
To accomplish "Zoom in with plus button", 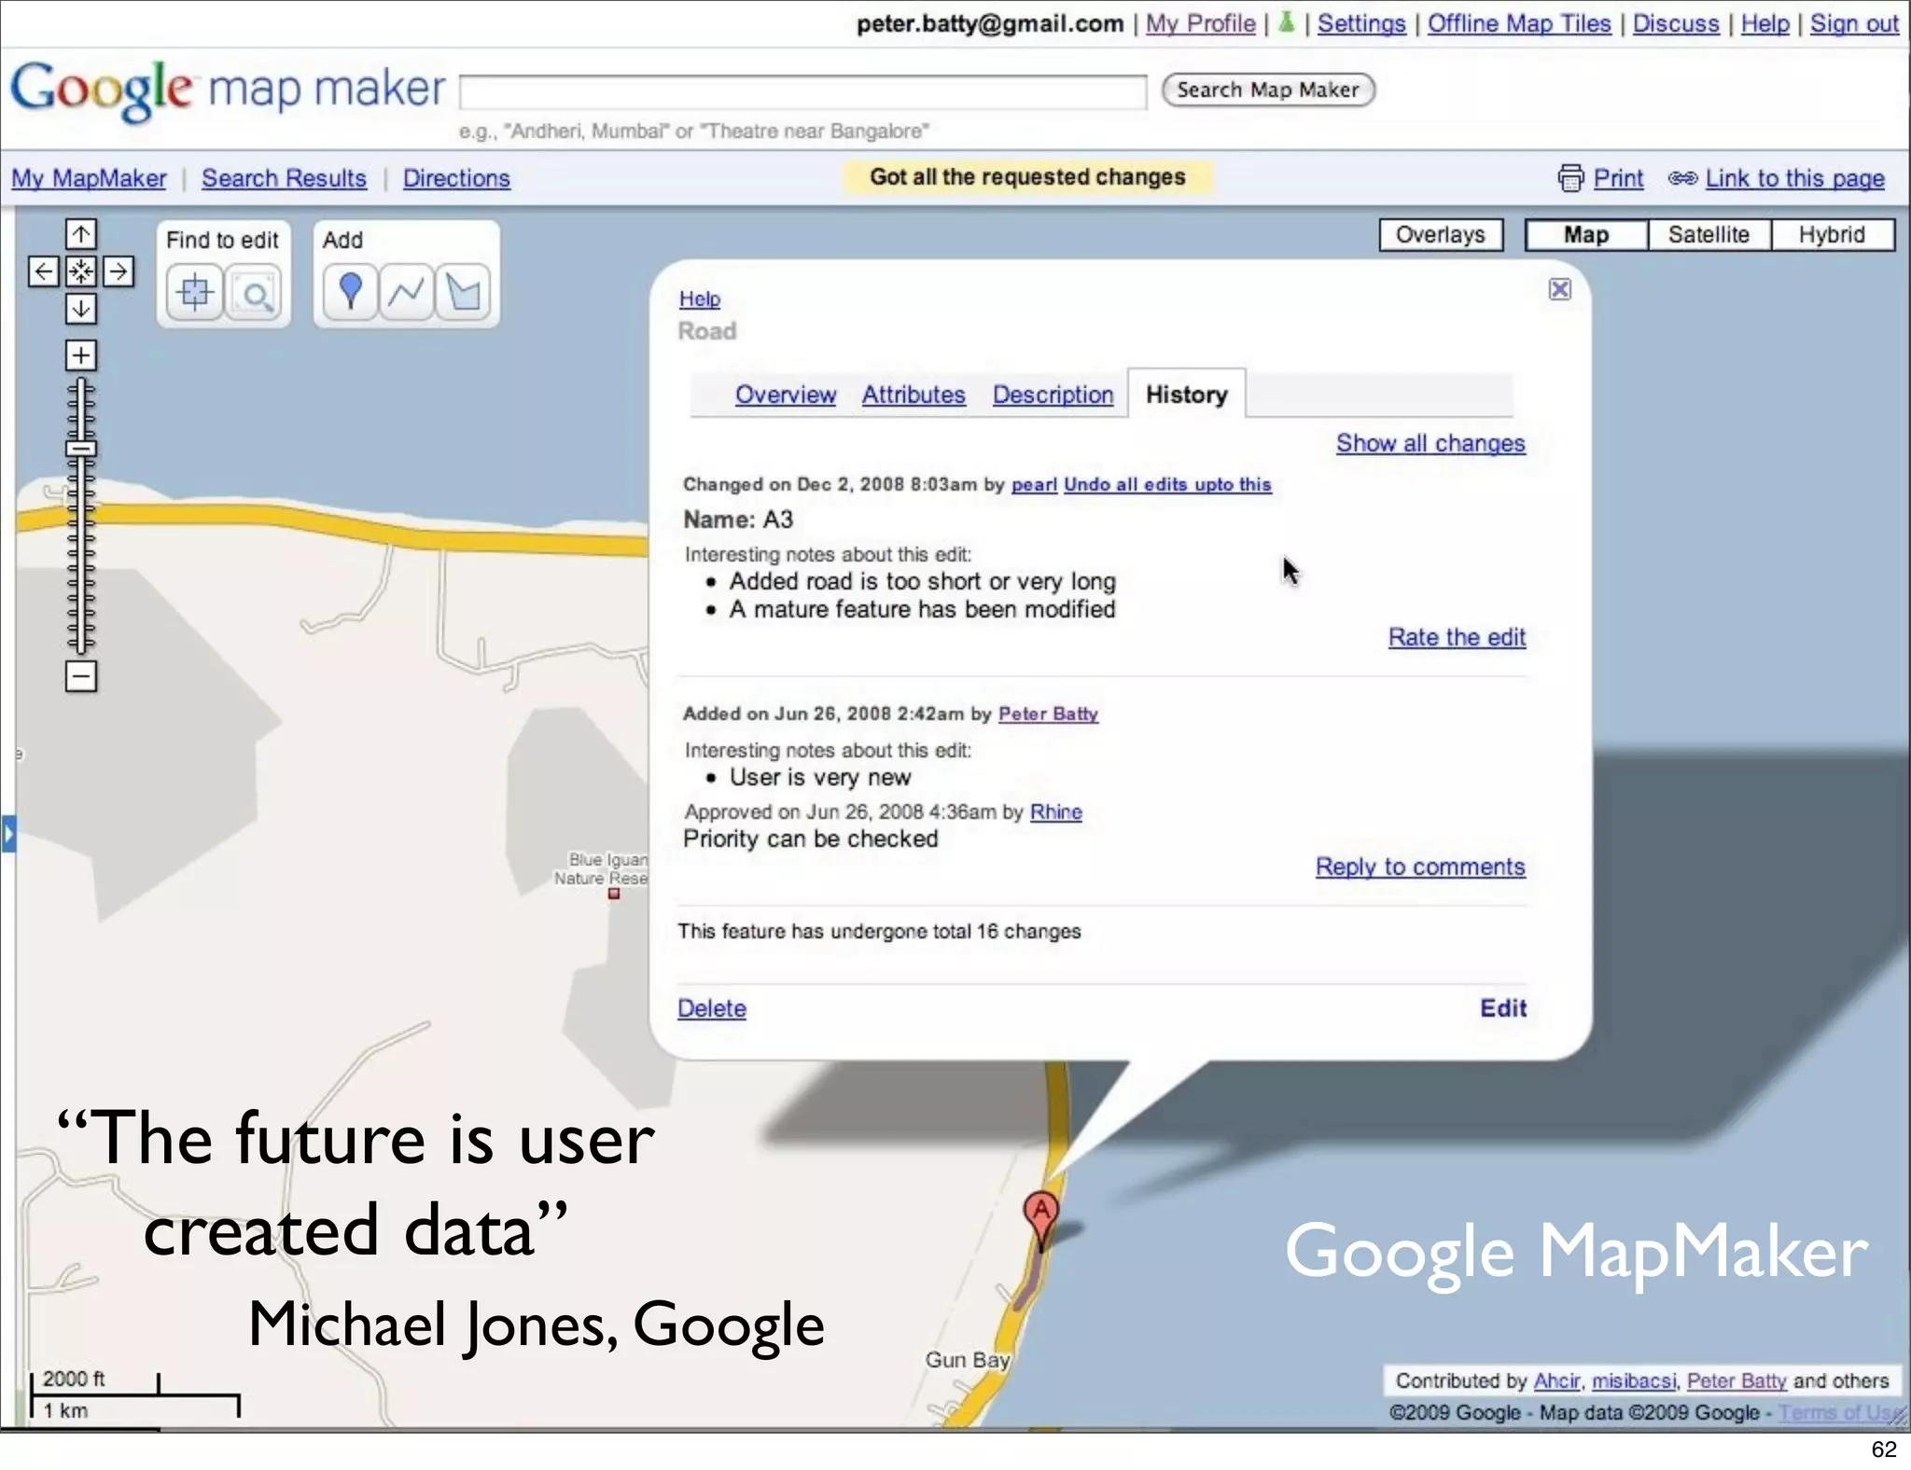I will click(x=81, y=355).
